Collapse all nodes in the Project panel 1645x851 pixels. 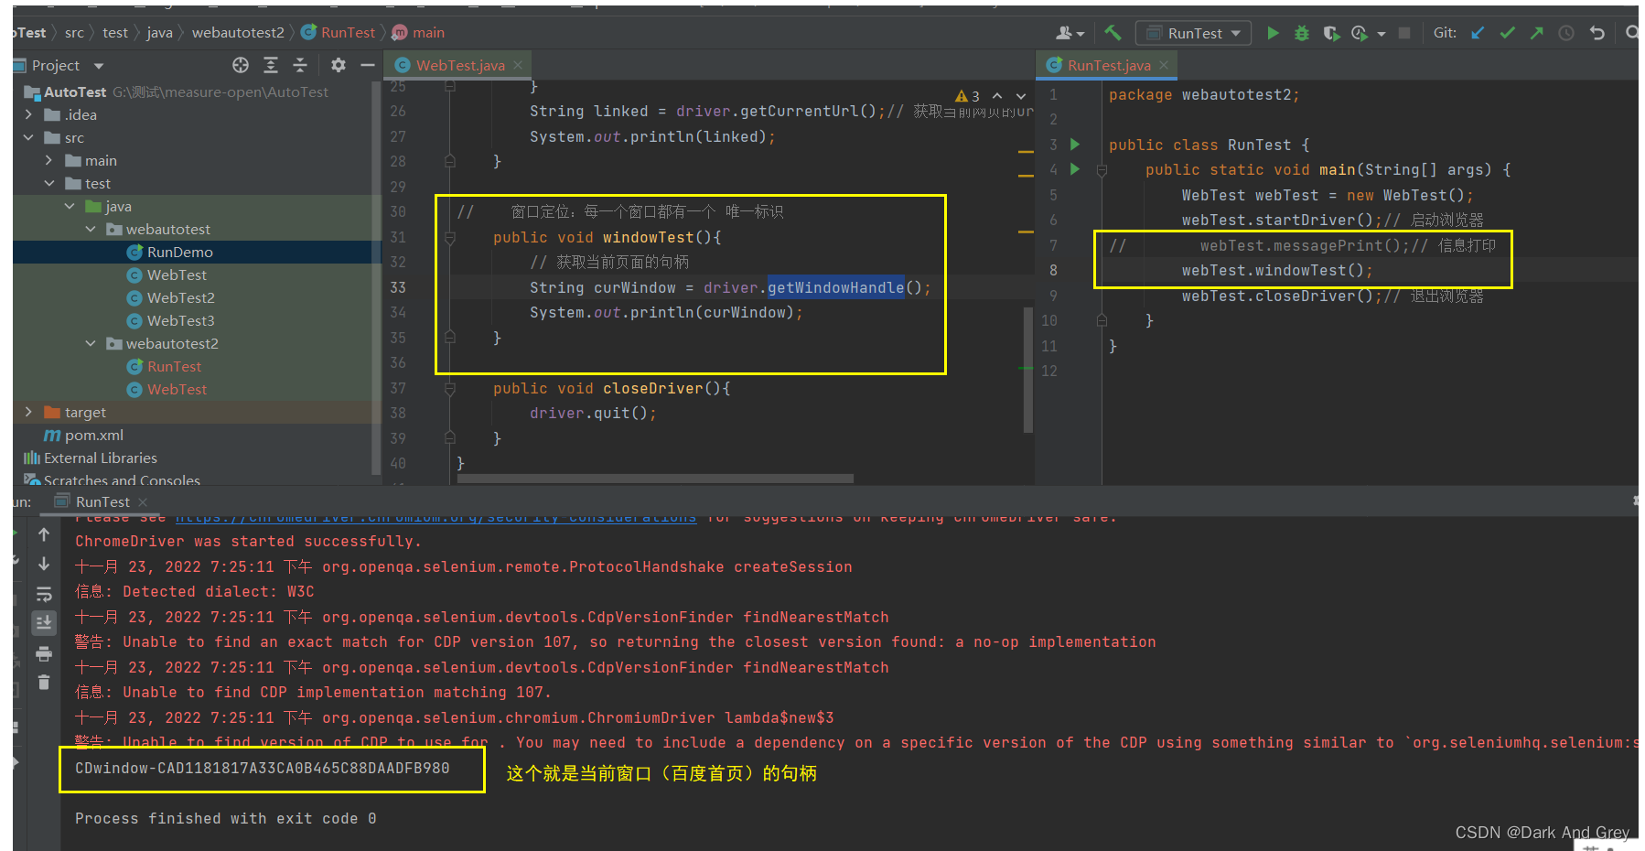300,65
